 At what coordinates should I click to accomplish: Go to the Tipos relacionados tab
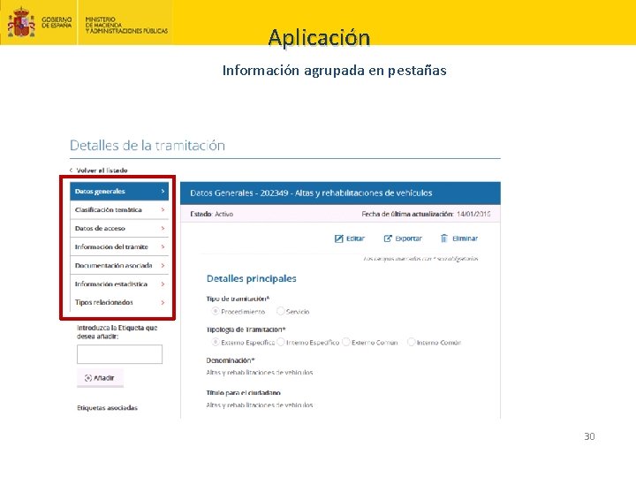[x=119, y=302]
